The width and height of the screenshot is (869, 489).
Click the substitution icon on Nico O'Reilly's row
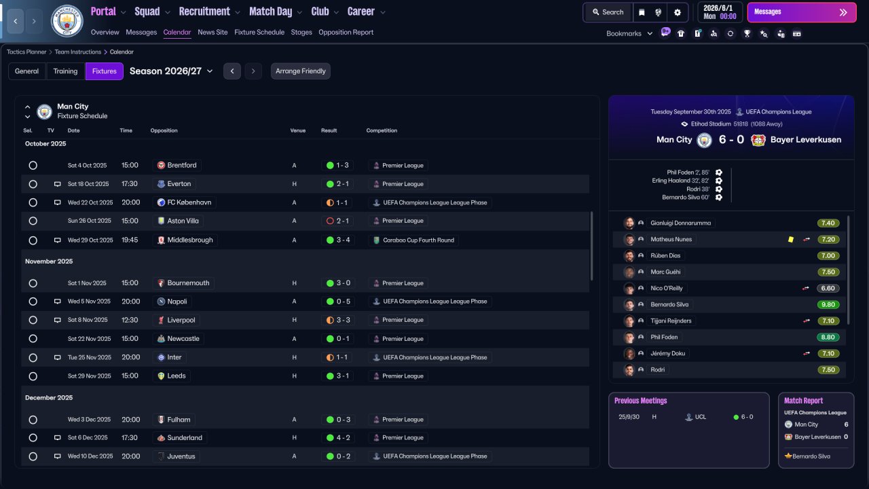tap(807, 288)
